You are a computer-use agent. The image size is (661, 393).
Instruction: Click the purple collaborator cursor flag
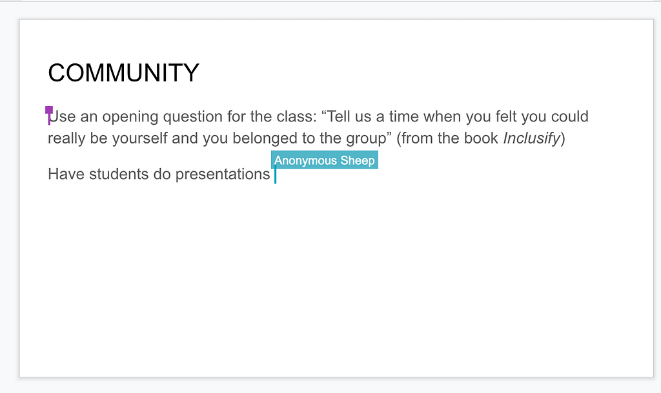point(49,111)
